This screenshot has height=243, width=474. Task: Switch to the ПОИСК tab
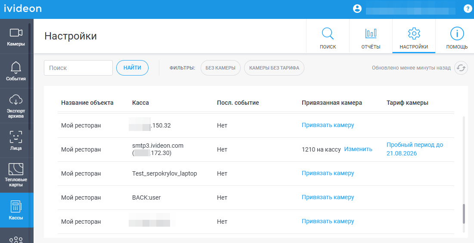click(328, 36)
